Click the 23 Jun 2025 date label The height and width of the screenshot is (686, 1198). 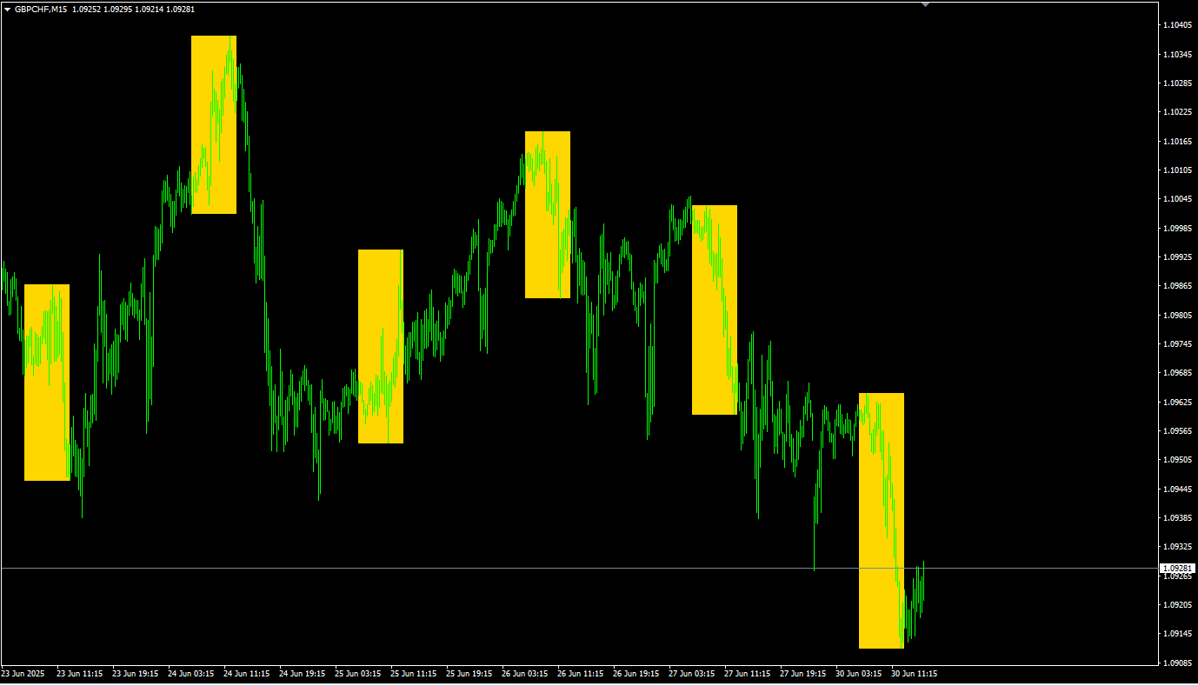[x=23, y=673]
